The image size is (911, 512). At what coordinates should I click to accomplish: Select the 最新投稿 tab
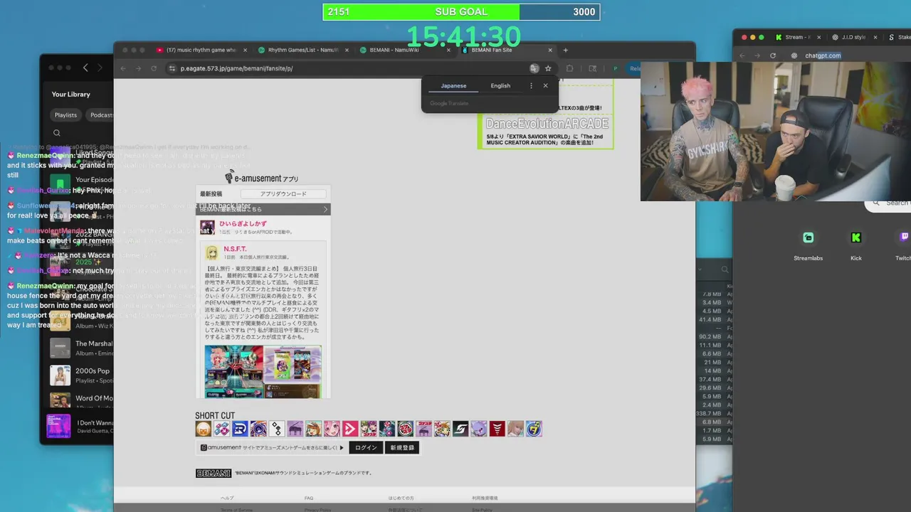tap(211, 193)
